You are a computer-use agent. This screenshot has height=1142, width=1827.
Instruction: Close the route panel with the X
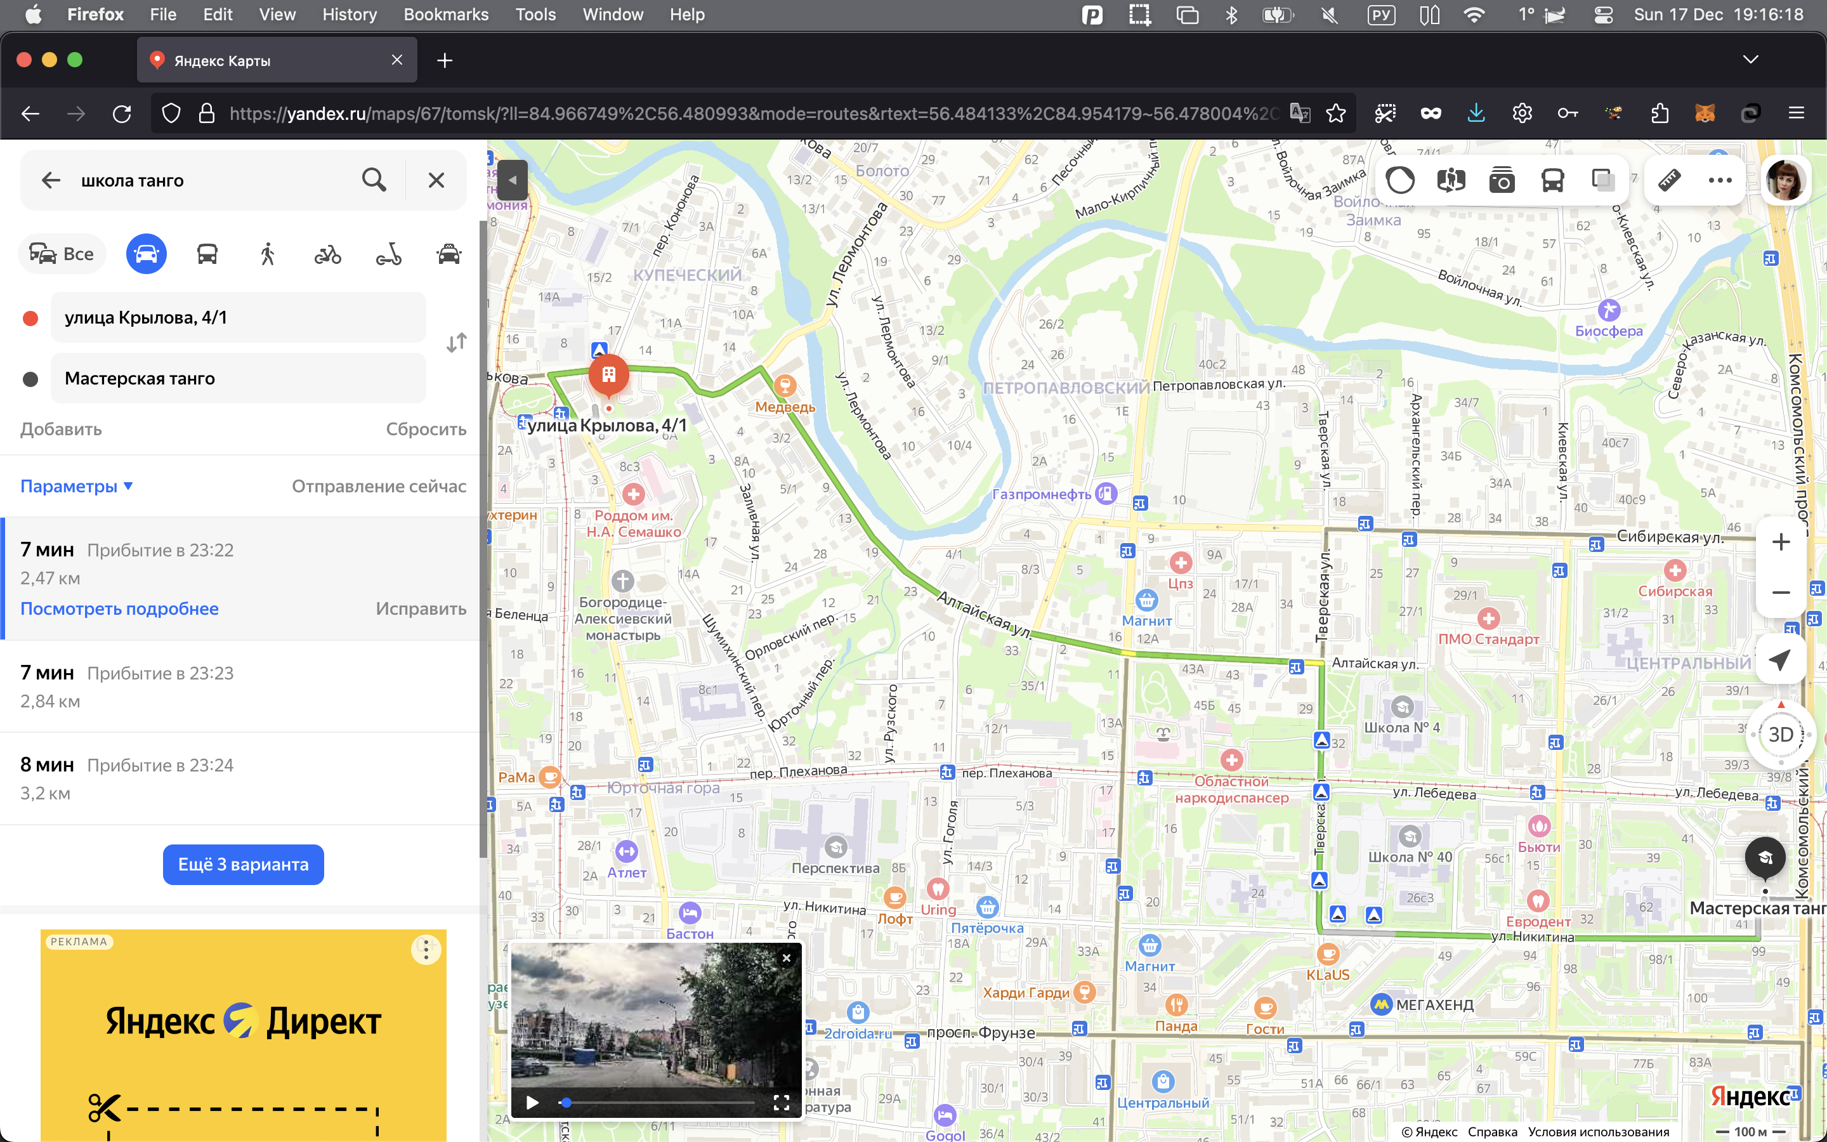pyautogui.click(x=436, y=180)
